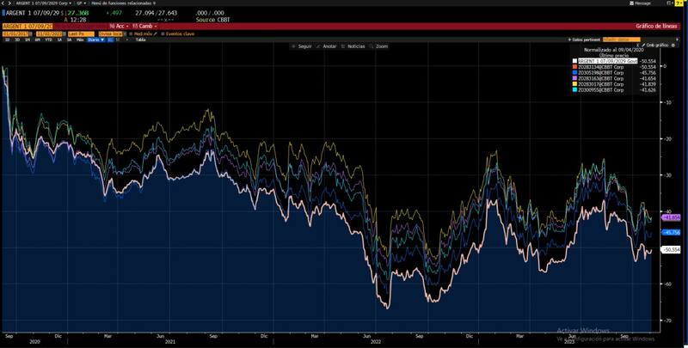Viewport: 688px width, 348px height.
Task: Click the Message envelope icon
Action: (630, 3)
